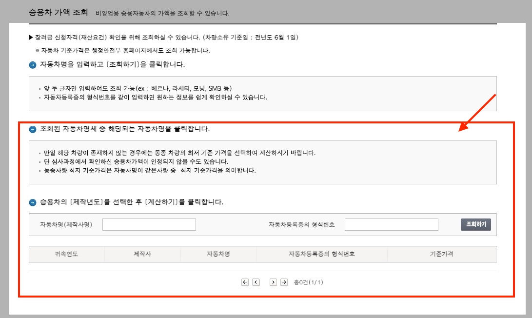Click inside the 자동차등록증의 형식번호 input field
The image size is (532, 318).
click(391, 224)
